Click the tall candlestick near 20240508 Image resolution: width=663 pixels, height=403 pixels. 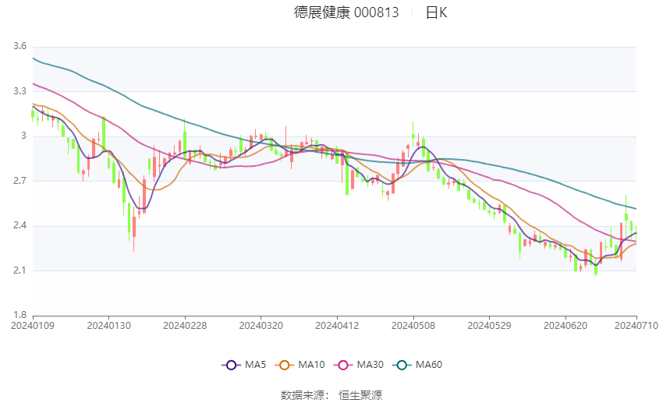click(413, 134)
